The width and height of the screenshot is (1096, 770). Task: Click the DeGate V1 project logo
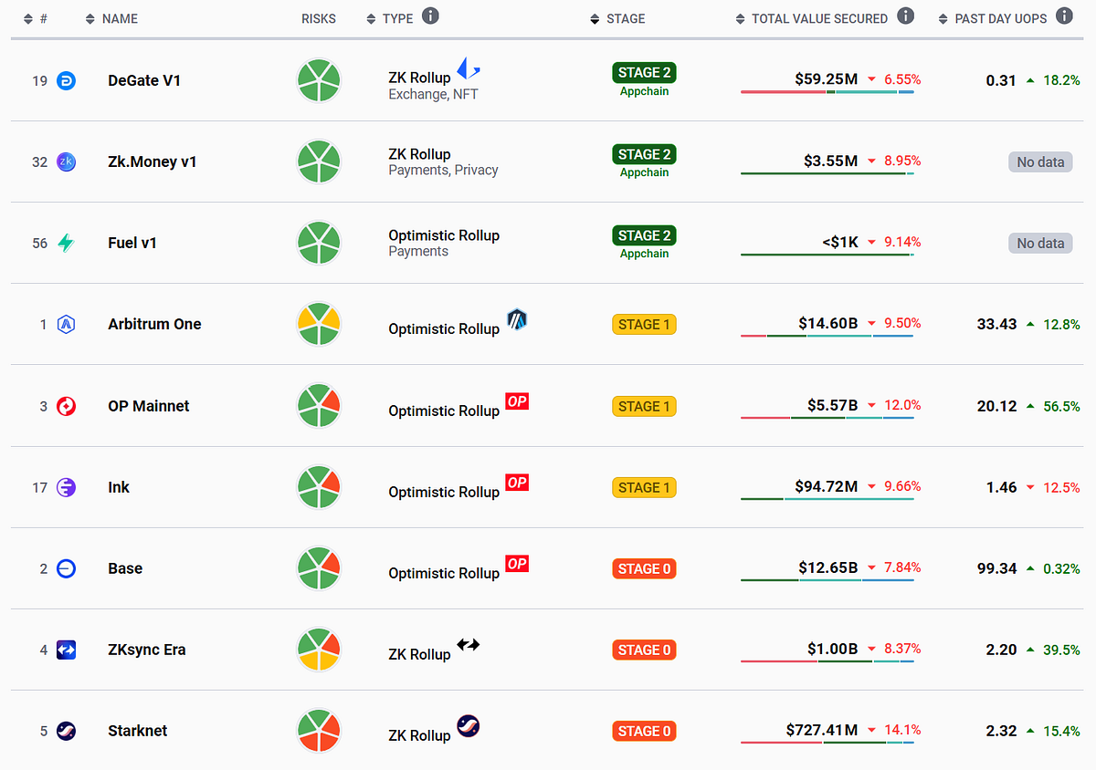pos(65,79)
